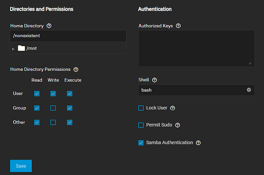264x175 pixels.
Task: Open the Shell dropdown showing bash
Action: click(x=192, y=90)
